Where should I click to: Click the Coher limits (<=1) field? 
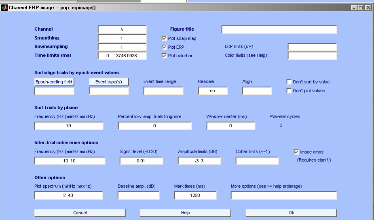(x=257, y=161)
